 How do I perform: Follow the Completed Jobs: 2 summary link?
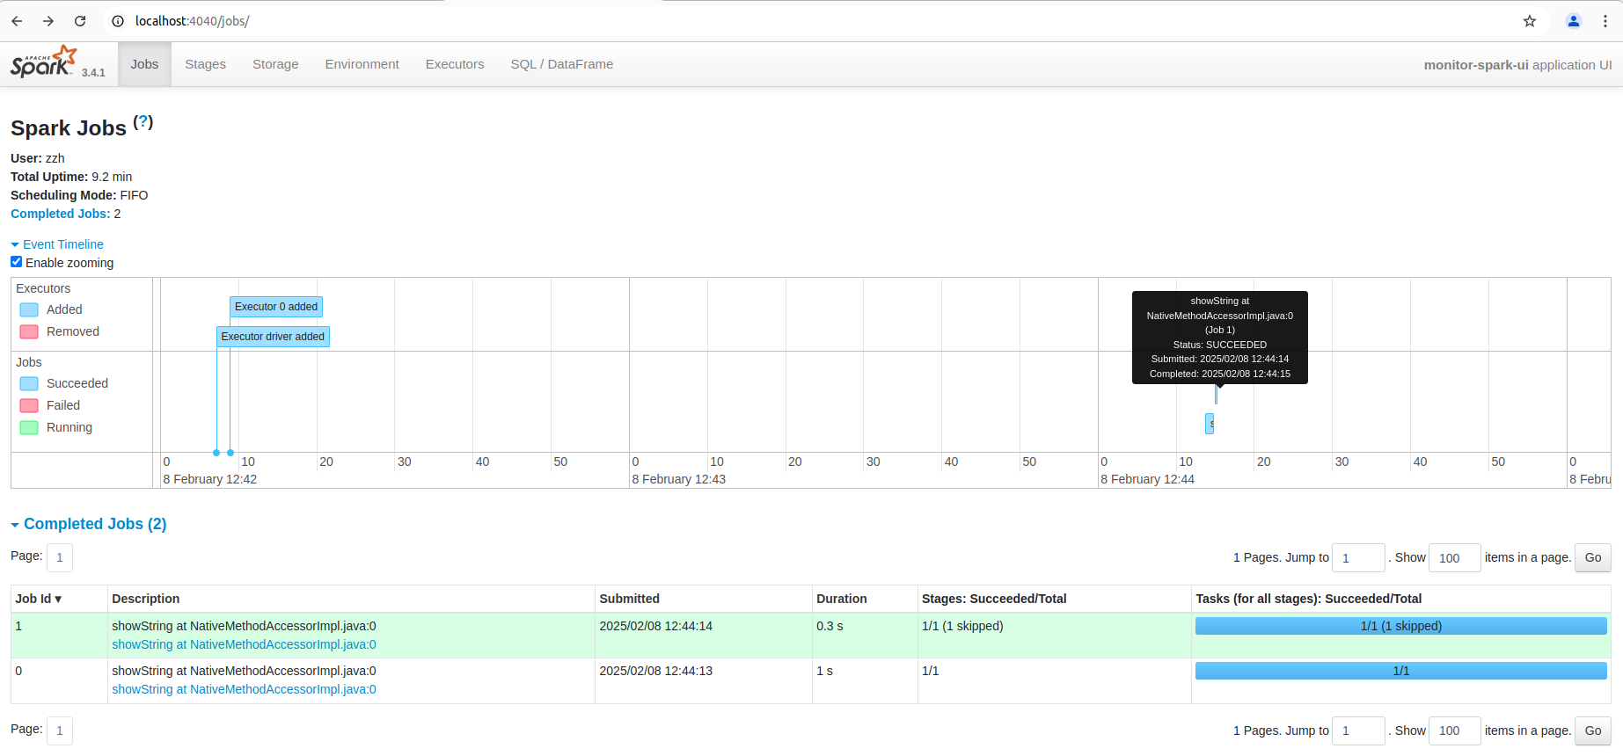click(61, 214)
